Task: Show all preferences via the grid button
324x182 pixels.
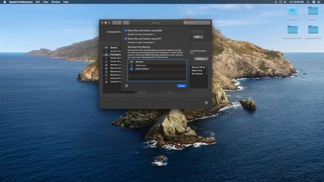Action: click(126, 22)
